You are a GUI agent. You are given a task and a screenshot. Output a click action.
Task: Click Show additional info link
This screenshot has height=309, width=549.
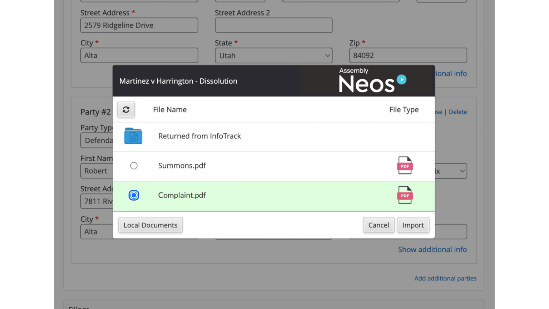[432, 249]
